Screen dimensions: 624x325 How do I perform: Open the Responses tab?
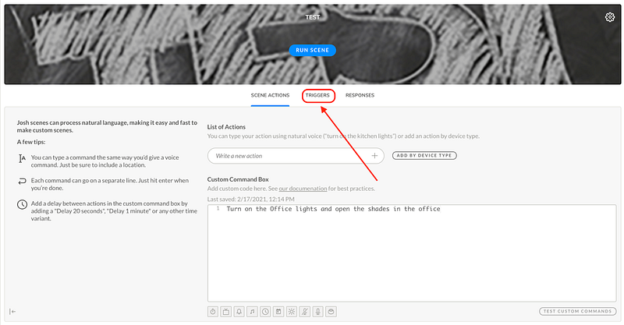click(360, 95)
